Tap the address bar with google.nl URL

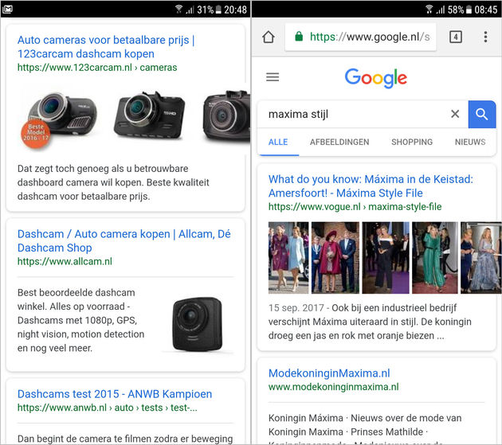(x=360, y=37)
